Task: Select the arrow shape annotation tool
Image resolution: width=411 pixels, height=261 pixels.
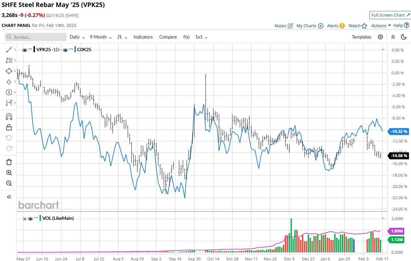Action: point(9,82)
